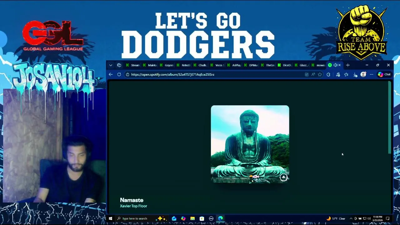The image size is (400, 225).
Task: View site information lock icon
Action: [x=127, y=74]
